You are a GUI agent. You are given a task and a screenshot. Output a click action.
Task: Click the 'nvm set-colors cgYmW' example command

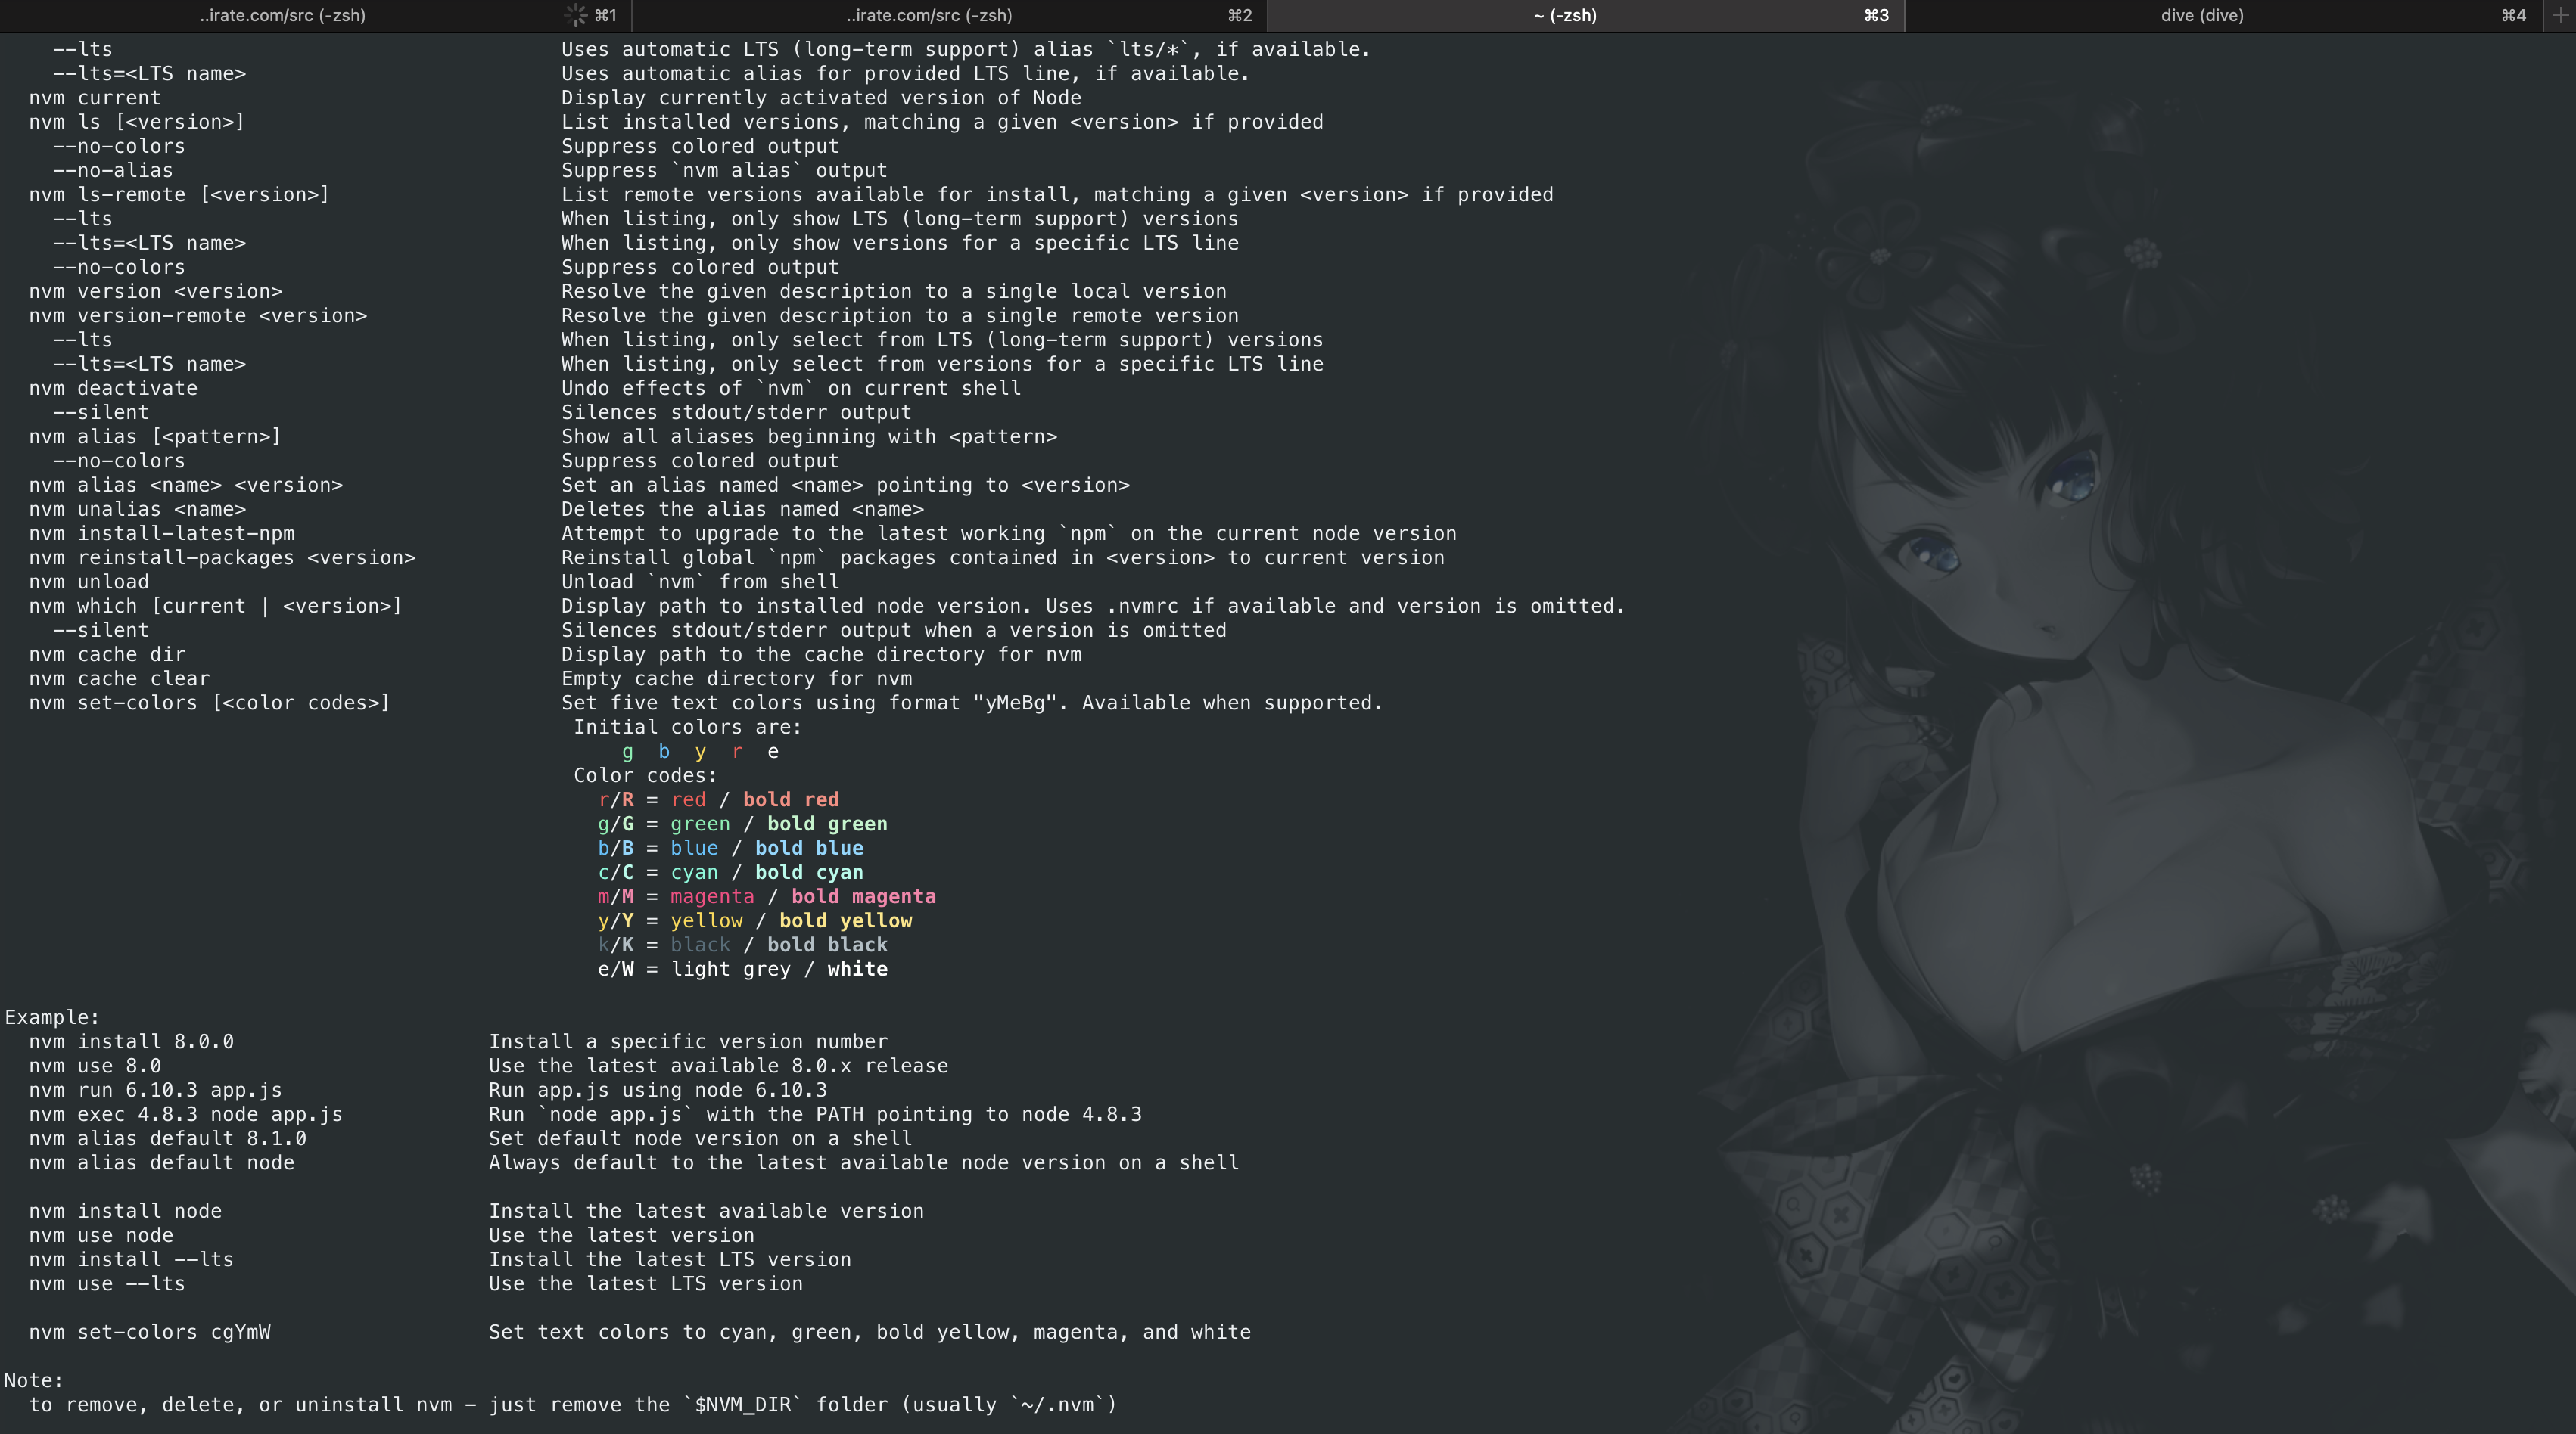tap(149, 1332)
